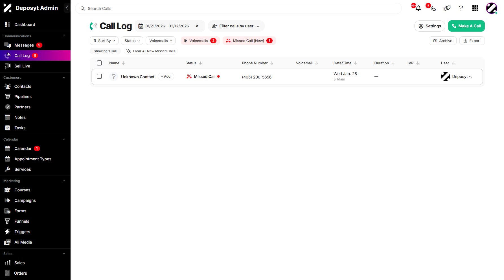
Task: Sort the Duration column by arrow
Action: click(393, 63)
